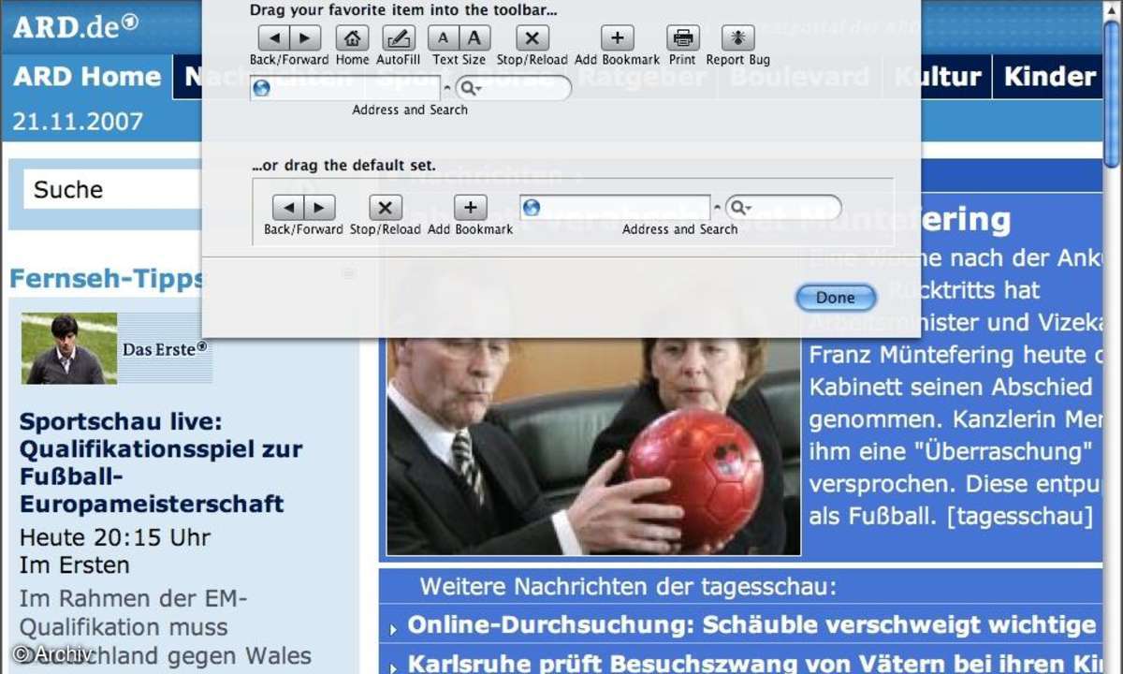
Task: Select the Home toolbar icon
Action: (352, 38)
